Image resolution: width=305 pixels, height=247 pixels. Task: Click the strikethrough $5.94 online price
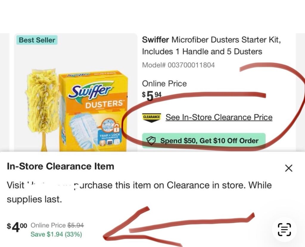[x=76, y=225]
